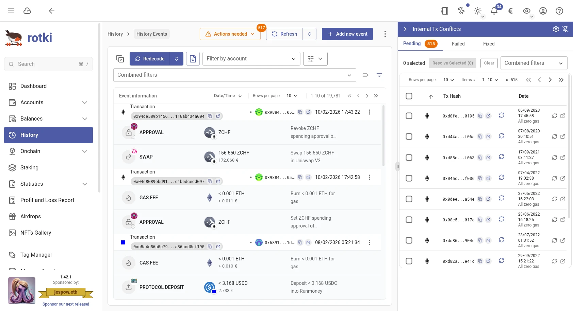Open Internal Tx Conflicts settings gear
The image size is (573, 311).
pos(556,29)
